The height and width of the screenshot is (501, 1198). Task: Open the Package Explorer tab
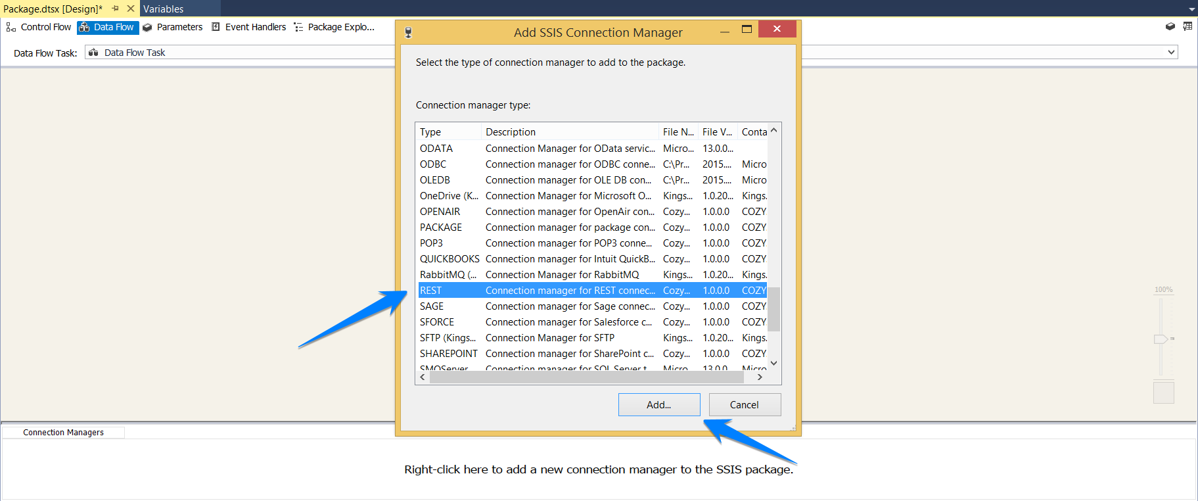(x=334, y=27)
